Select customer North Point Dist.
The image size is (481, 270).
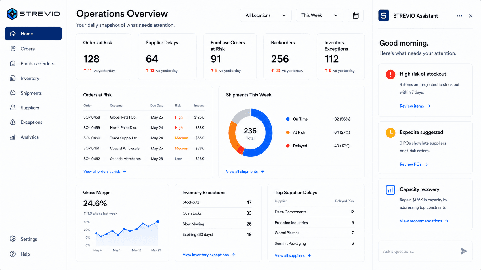123,128
